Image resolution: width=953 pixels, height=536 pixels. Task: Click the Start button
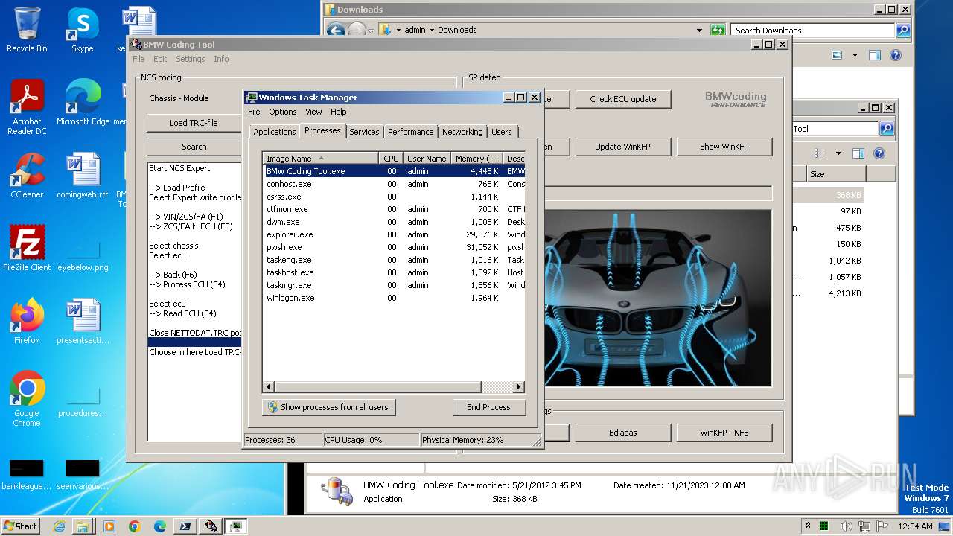click(20, 526)
